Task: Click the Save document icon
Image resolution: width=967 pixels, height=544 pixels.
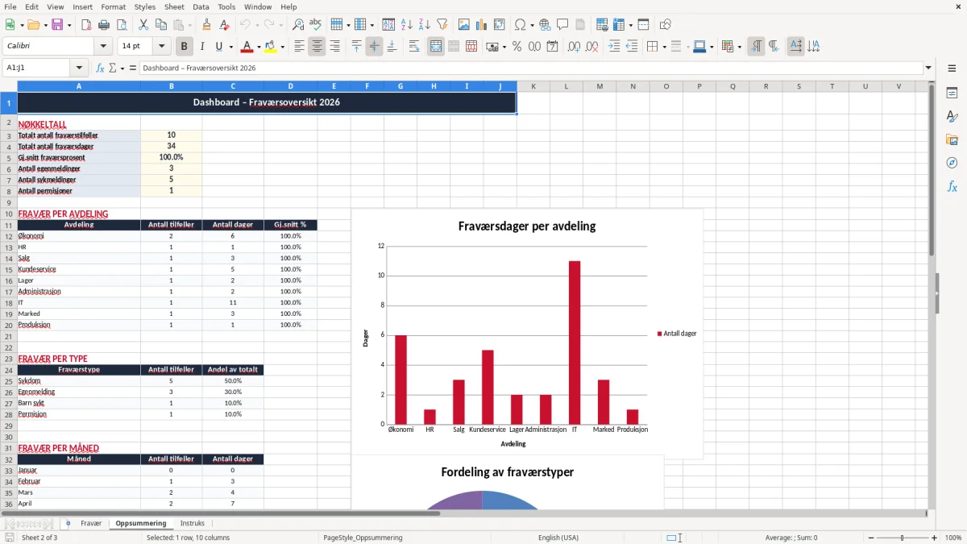Action: pyautogui.click(x=57, y=25)
